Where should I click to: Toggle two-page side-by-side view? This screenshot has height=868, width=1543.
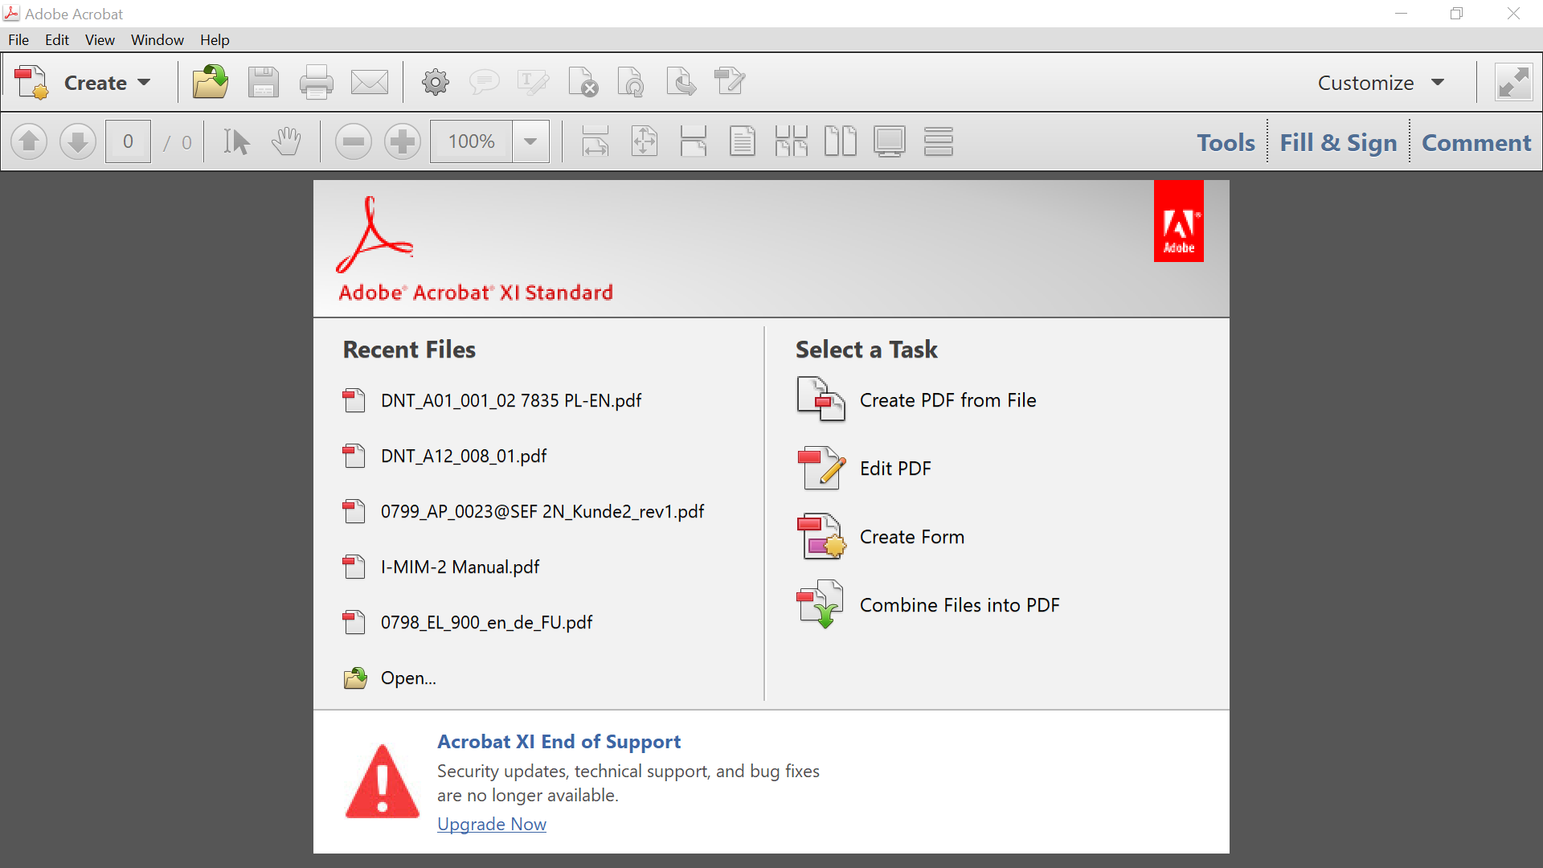841,141
